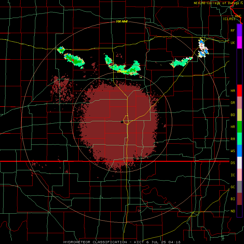
Task: Click the ND black legend swatch
Action: (x=239, y=211)
